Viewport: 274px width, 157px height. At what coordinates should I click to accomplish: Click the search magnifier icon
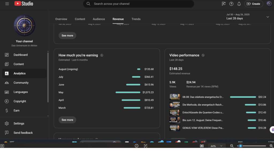tap(88, 4)
